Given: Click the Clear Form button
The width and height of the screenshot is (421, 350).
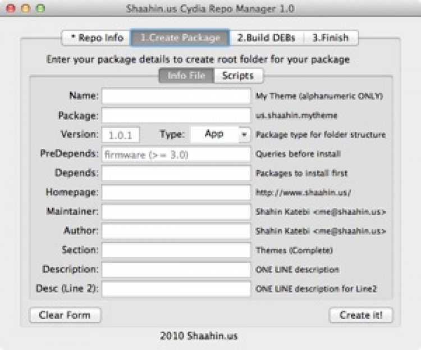Looking at the screenshot, I should click(x=65, y=315).
